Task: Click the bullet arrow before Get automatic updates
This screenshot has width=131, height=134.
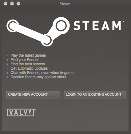Action: click(x=7, y=69)
